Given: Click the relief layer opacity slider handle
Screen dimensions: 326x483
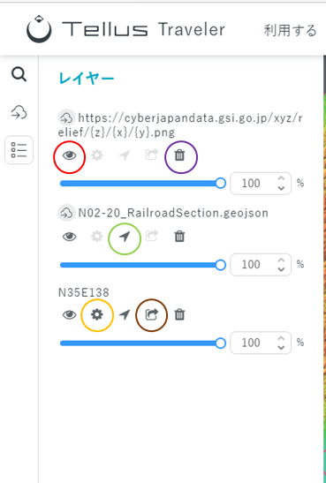Looking at the screenshot, I should 220,184.
